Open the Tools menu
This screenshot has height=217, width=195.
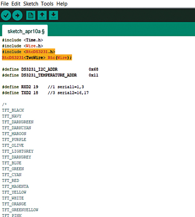pos(47,4)
